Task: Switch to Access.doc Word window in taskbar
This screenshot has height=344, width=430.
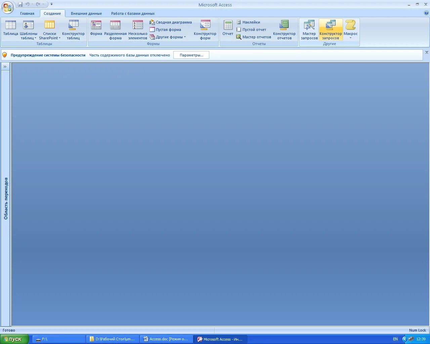Action: 166,339
